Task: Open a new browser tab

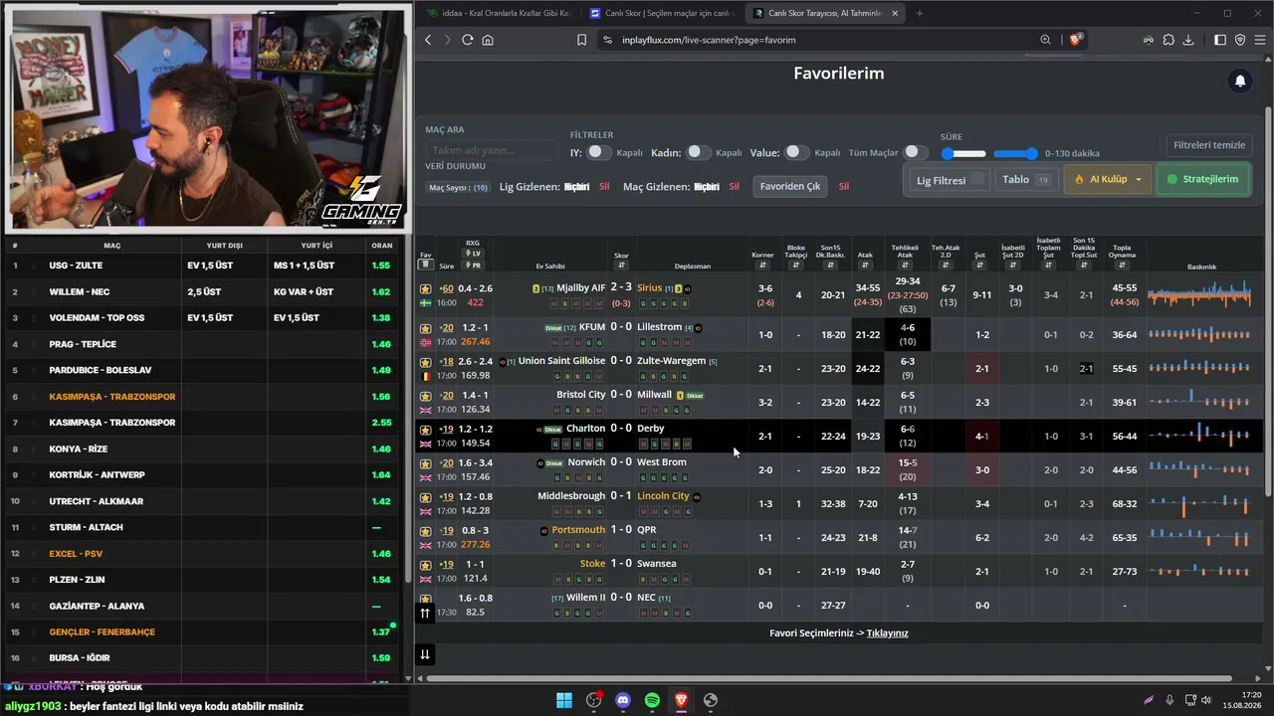Action: click(x=919, y=13)
